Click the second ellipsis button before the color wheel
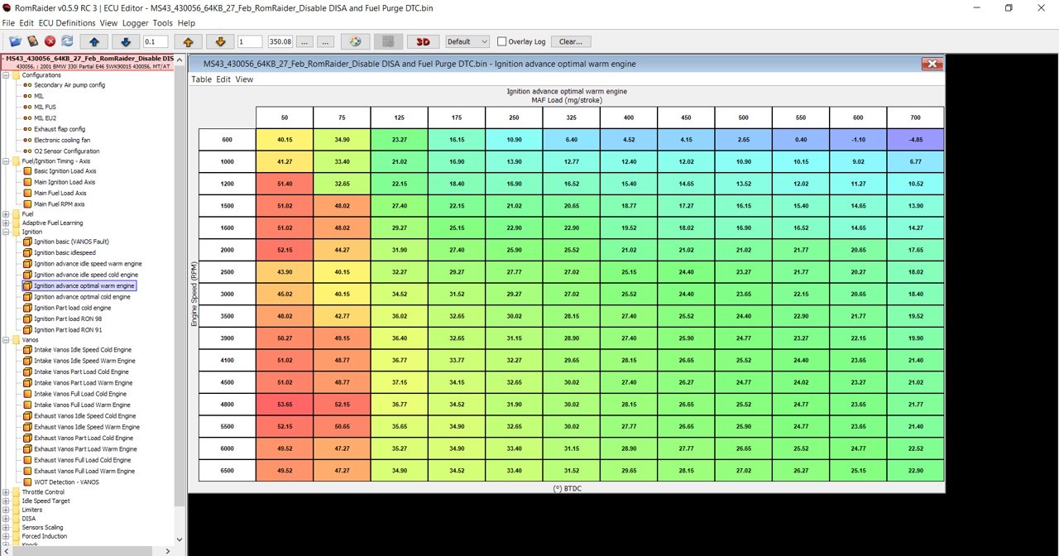 tap(326, 41)
